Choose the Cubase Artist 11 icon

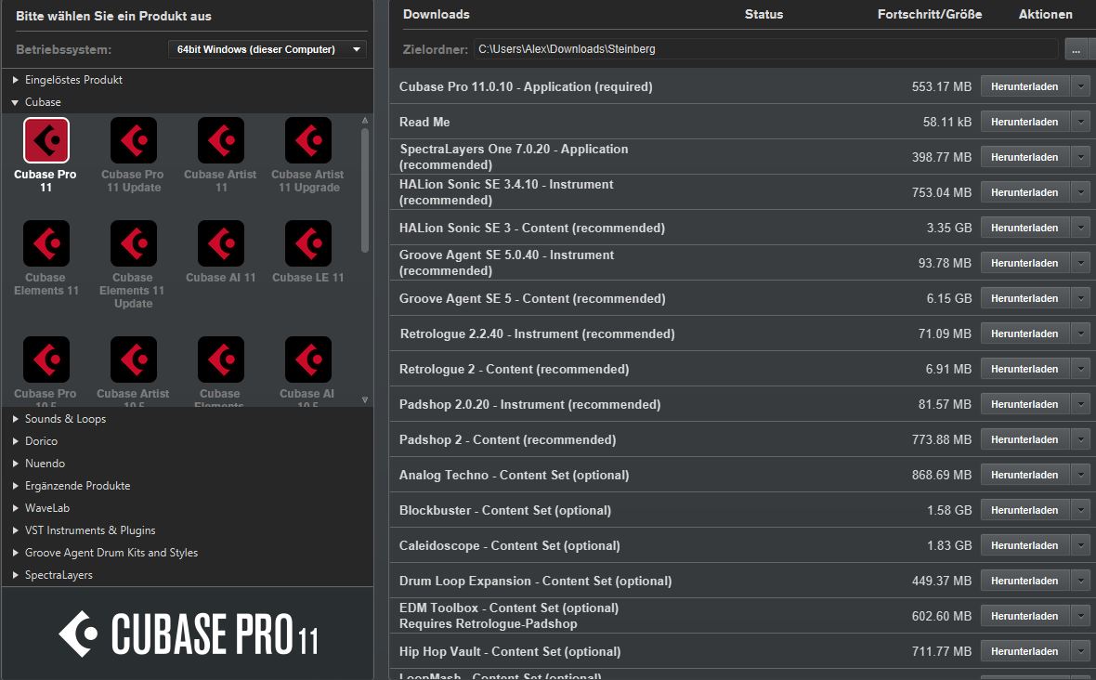pyautogui.click(x=220, y=141)
